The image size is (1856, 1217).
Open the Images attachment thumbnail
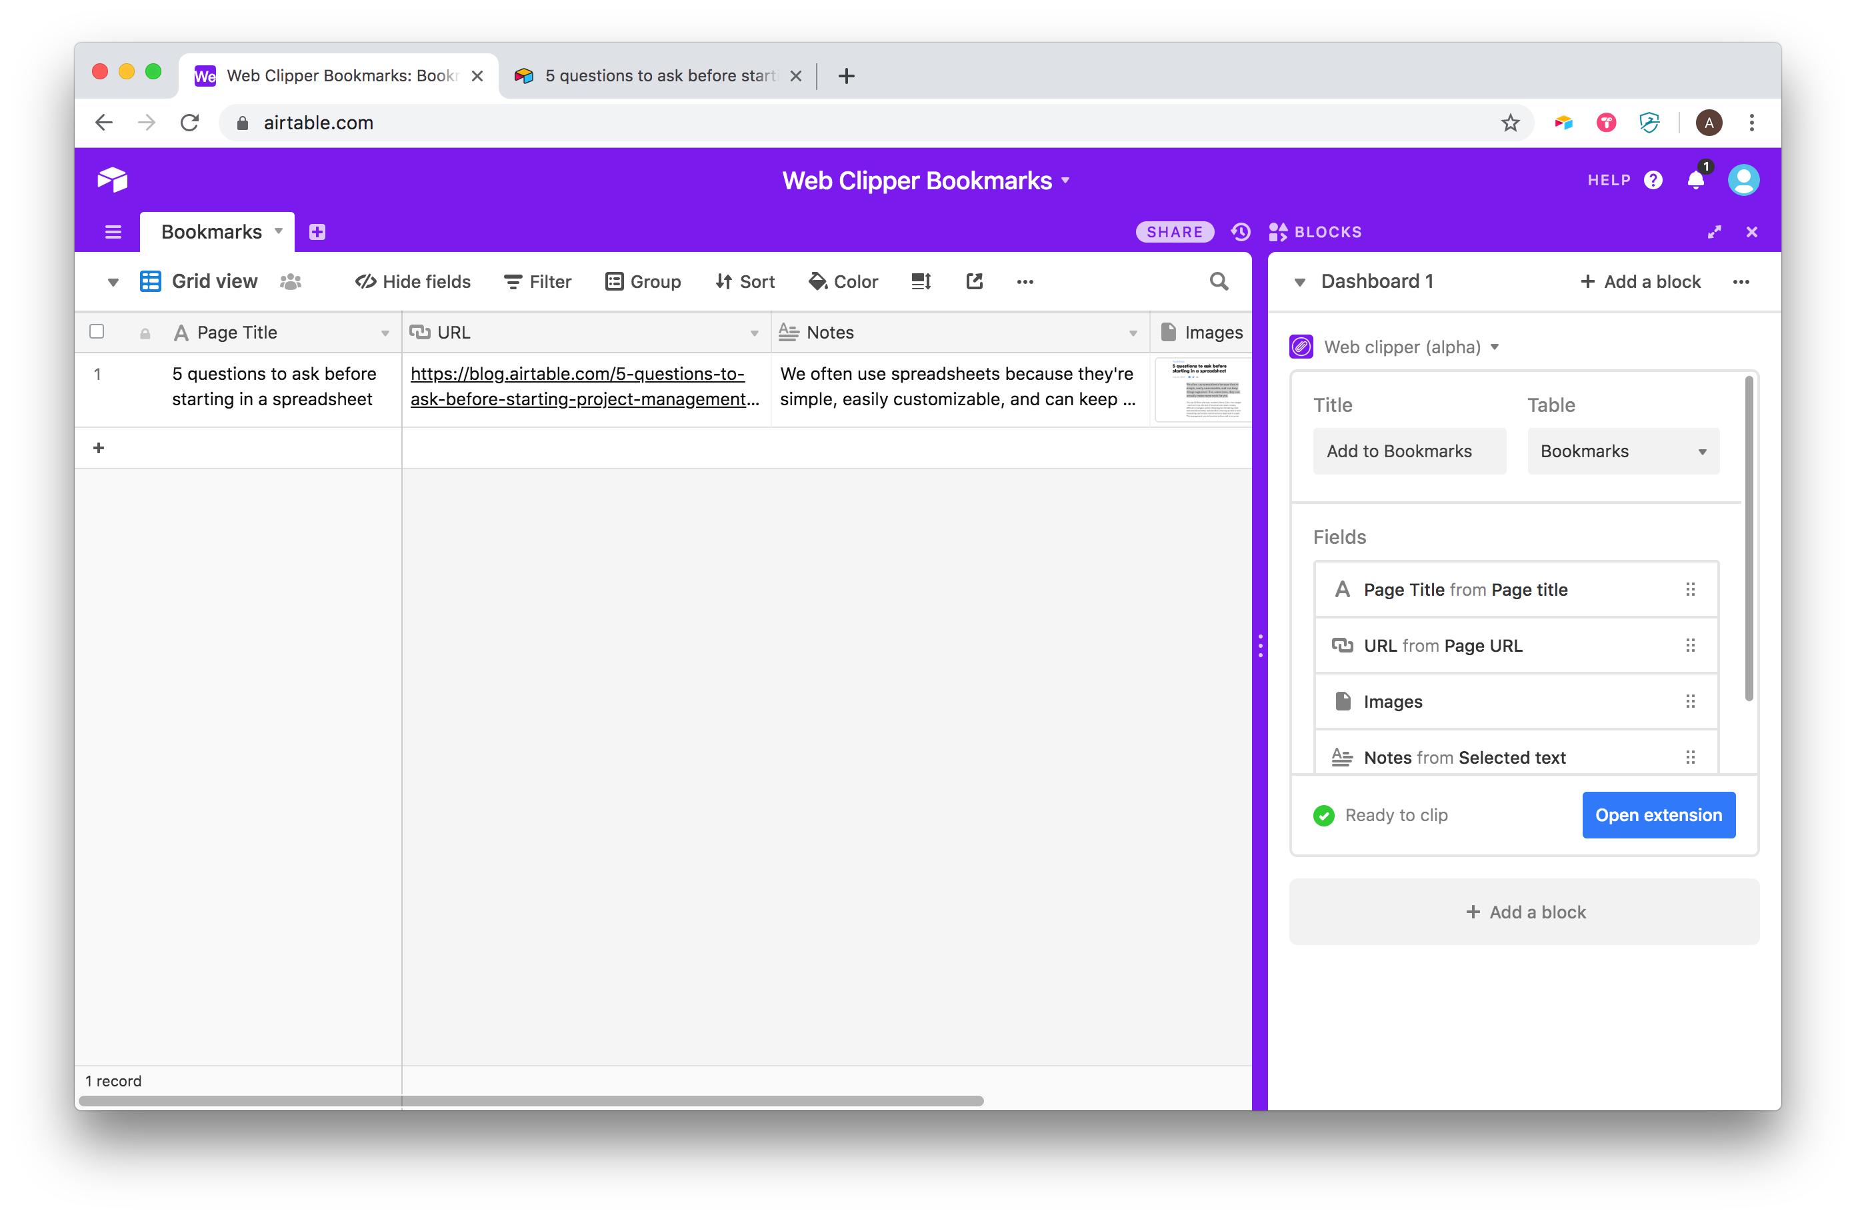coord(1203,389)
